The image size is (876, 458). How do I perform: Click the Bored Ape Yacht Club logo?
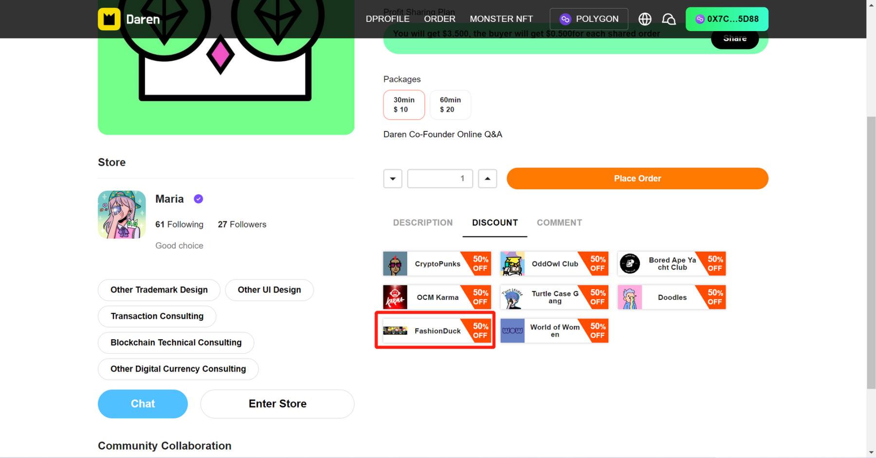point(630,264)
